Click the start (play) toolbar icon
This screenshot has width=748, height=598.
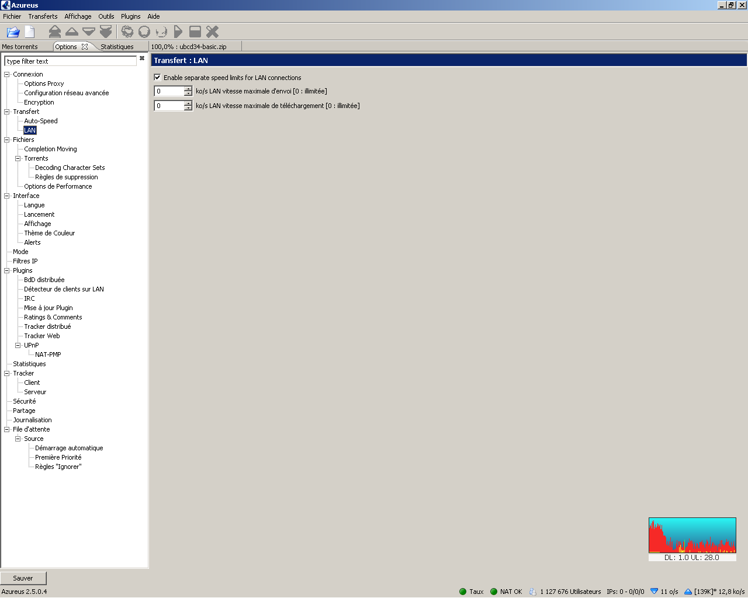[x=178, y=32]
